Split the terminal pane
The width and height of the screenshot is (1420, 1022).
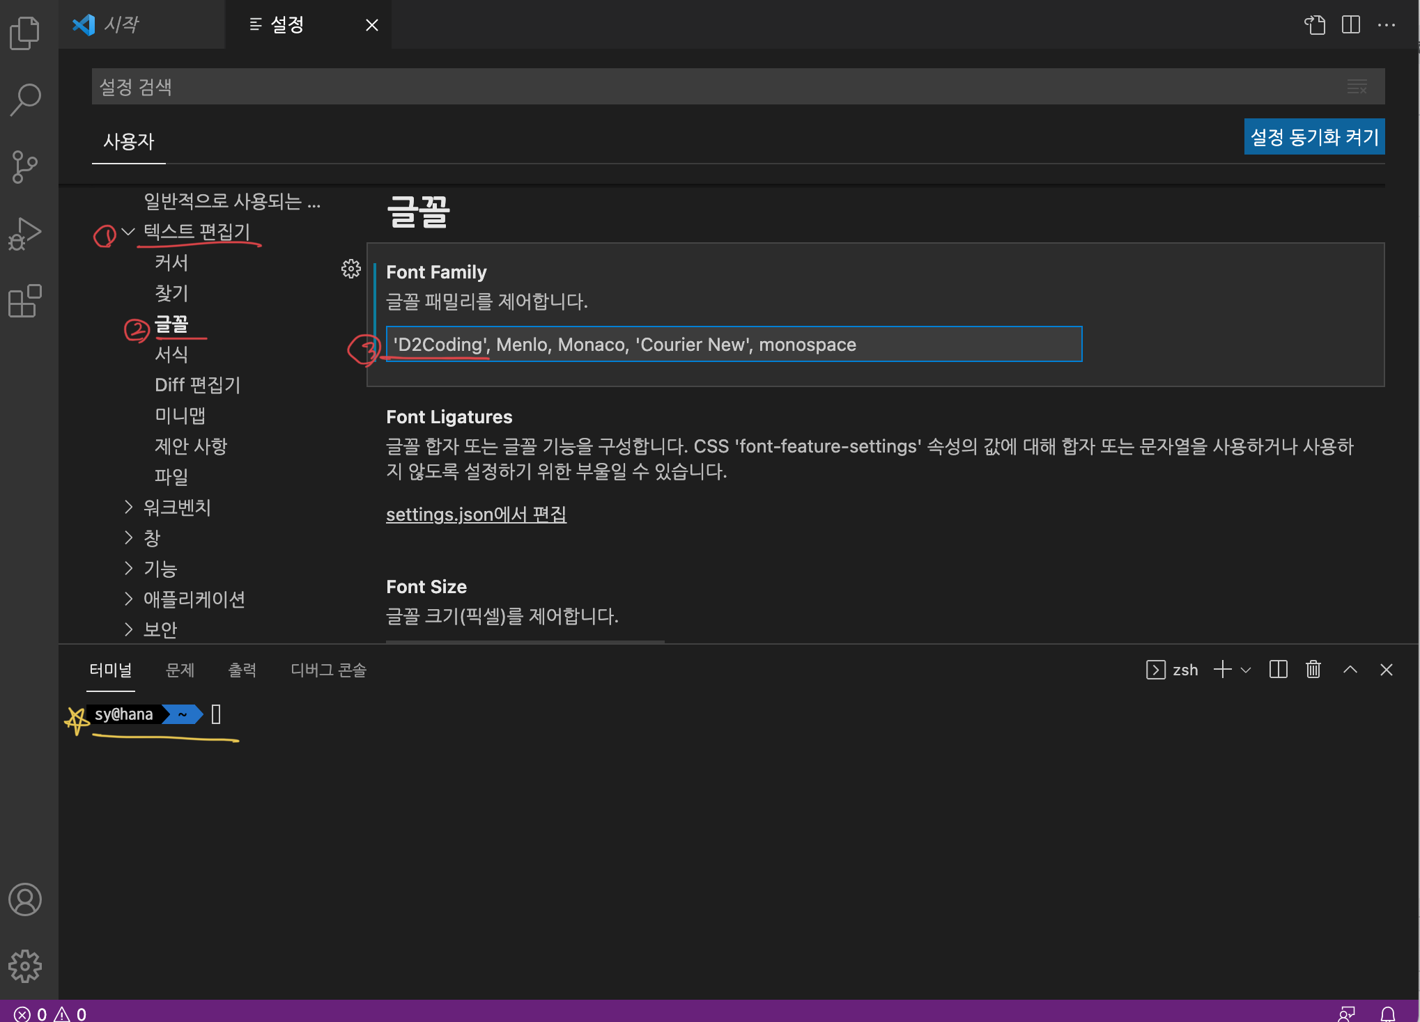1279,670
